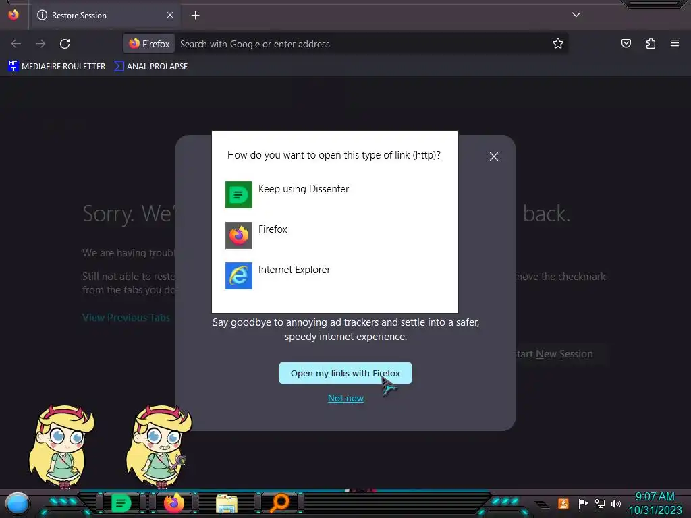Click the orange Java tray icon
The width and height of the screenshot is (691, 518).
tap(563, 503)
